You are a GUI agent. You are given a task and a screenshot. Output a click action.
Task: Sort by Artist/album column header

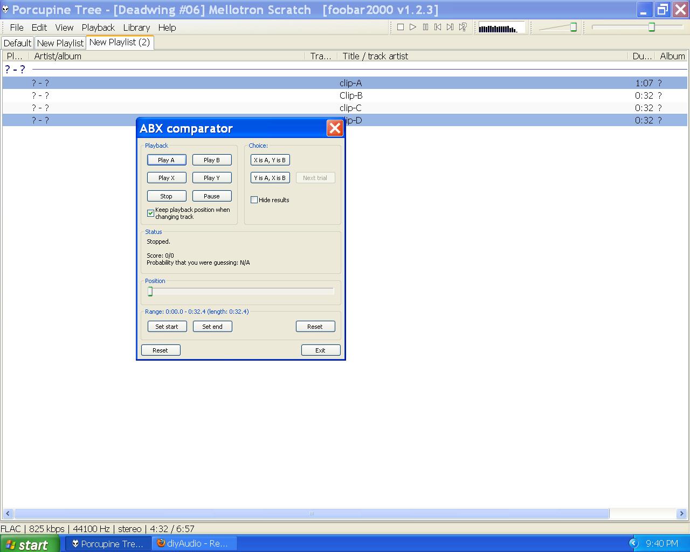pyautogui.click(x=167, y=56)
